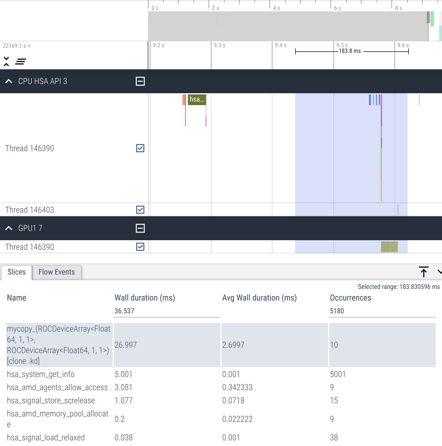Image resolution: width=442 pixels, height=446 pixels.
Task: Toggle the Thread 146403 checkbox
Action: (x=140, y=210)
